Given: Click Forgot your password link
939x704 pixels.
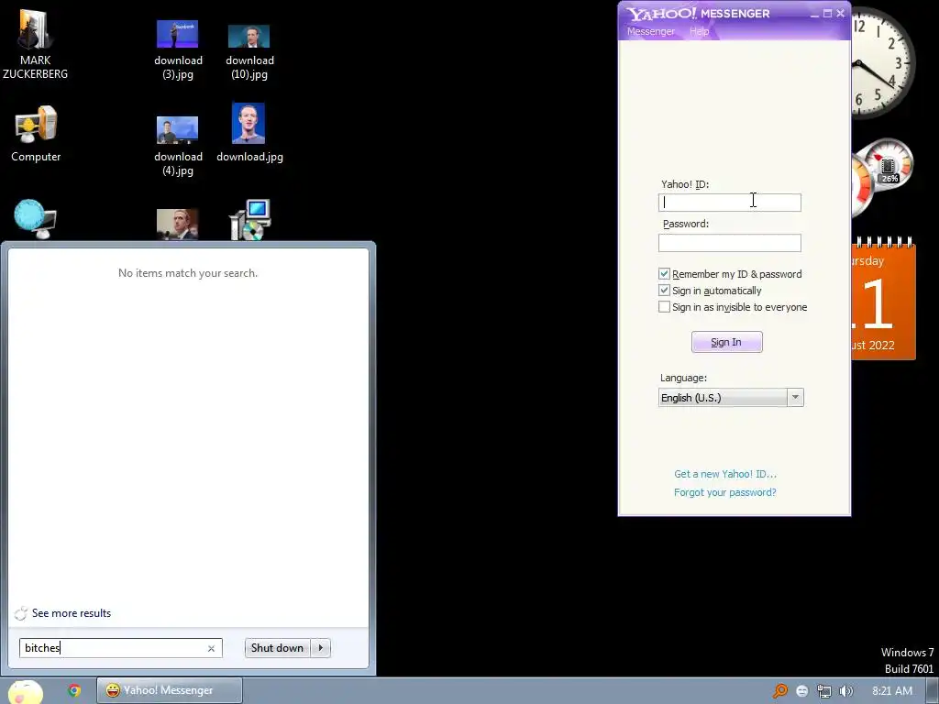Looking at the screenshot, I should (x=725, y=492).
